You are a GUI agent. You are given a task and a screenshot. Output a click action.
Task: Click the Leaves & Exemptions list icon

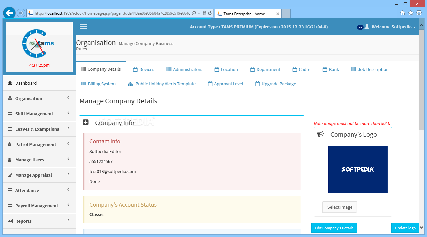point(10,129)
